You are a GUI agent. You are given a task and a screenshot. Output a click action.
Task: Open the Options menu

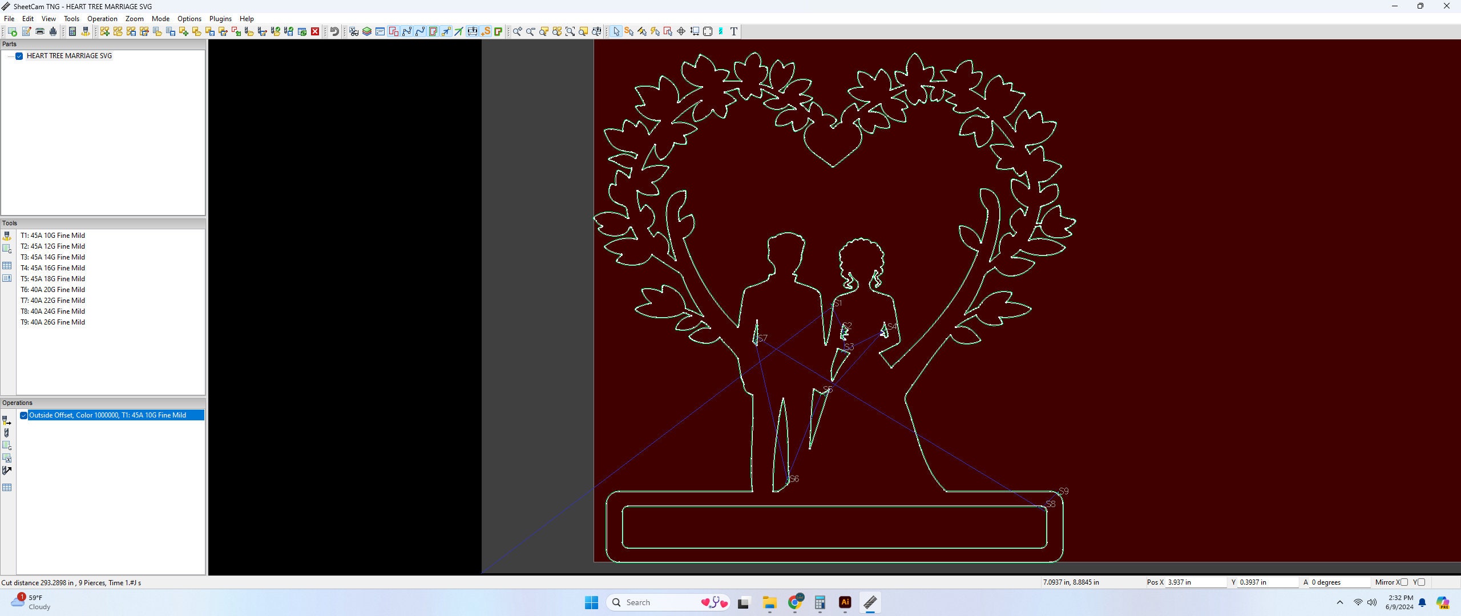189,18
